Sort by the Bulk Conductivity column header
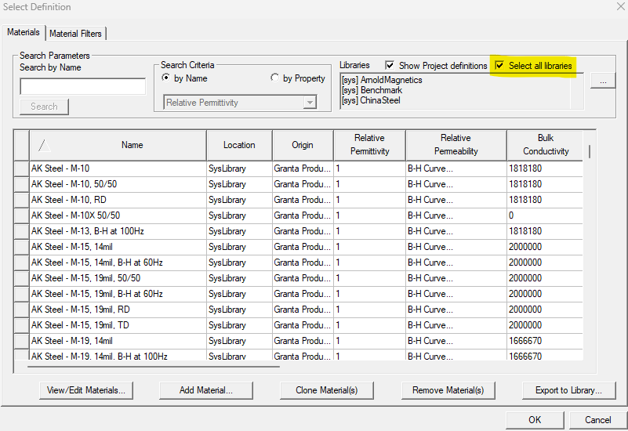This screenshot has width=628, height=431. [545, 145]
